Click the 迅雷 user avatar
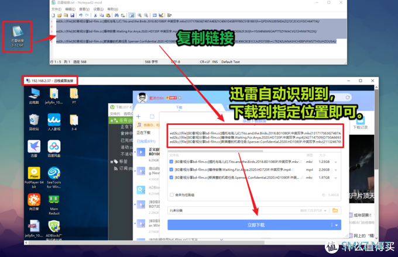The image size is (398, 257). pyautogui.click(x=142, y=98)
